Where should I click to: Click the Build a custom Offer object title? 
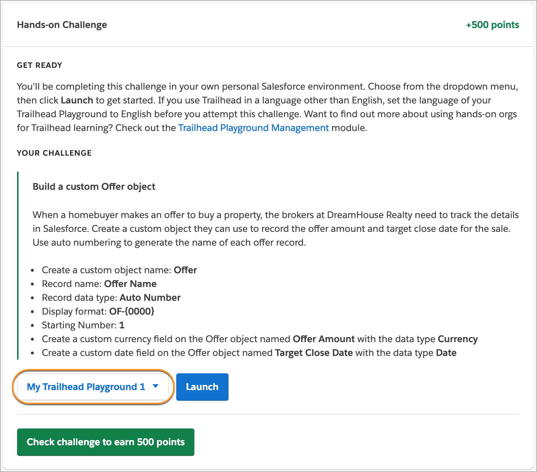coord(94,186)
